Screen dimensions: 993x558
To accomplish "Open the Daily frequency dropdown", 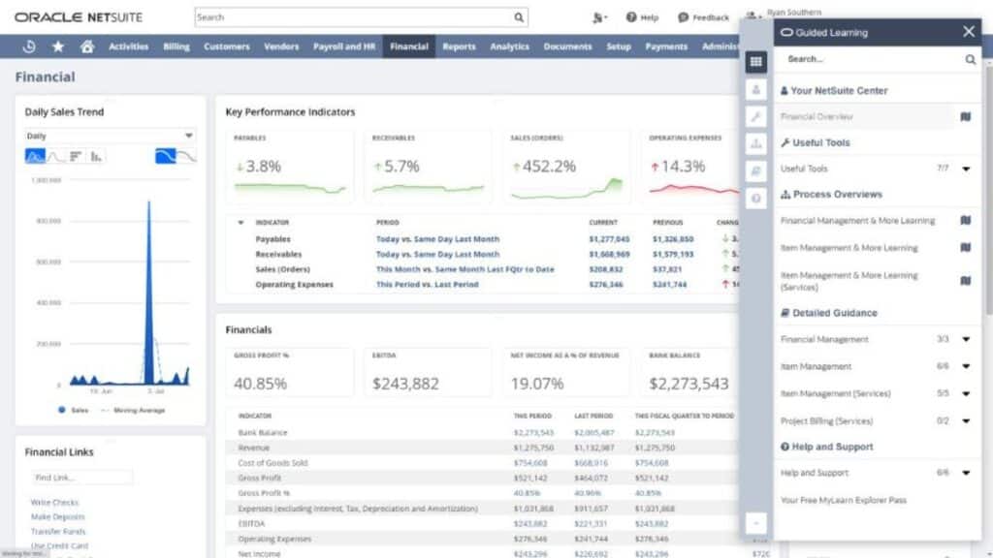I will click(x=107, y=136).
